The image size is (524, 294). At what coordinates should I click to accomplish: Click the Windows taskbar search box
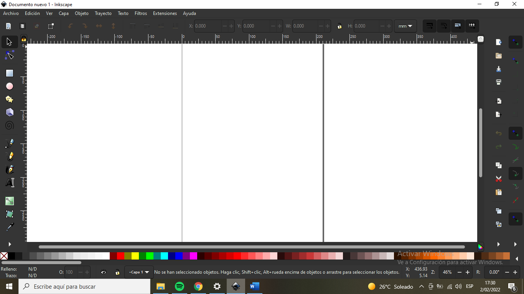[84, 286]
